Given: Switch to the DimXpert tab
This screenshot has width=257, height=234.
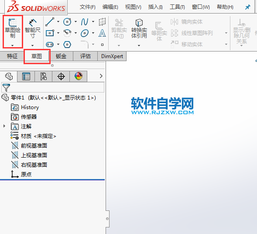Looking at the screenshot, I should [112, 56].
